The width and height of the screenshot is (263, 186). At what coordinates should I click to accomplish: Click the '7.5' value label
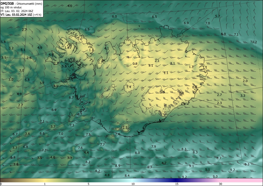click(88, 135)
